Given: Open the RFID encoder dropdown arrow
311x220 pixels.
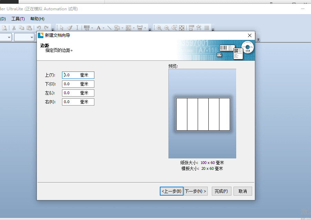Looking at the screenshot, I should [145, 28].
